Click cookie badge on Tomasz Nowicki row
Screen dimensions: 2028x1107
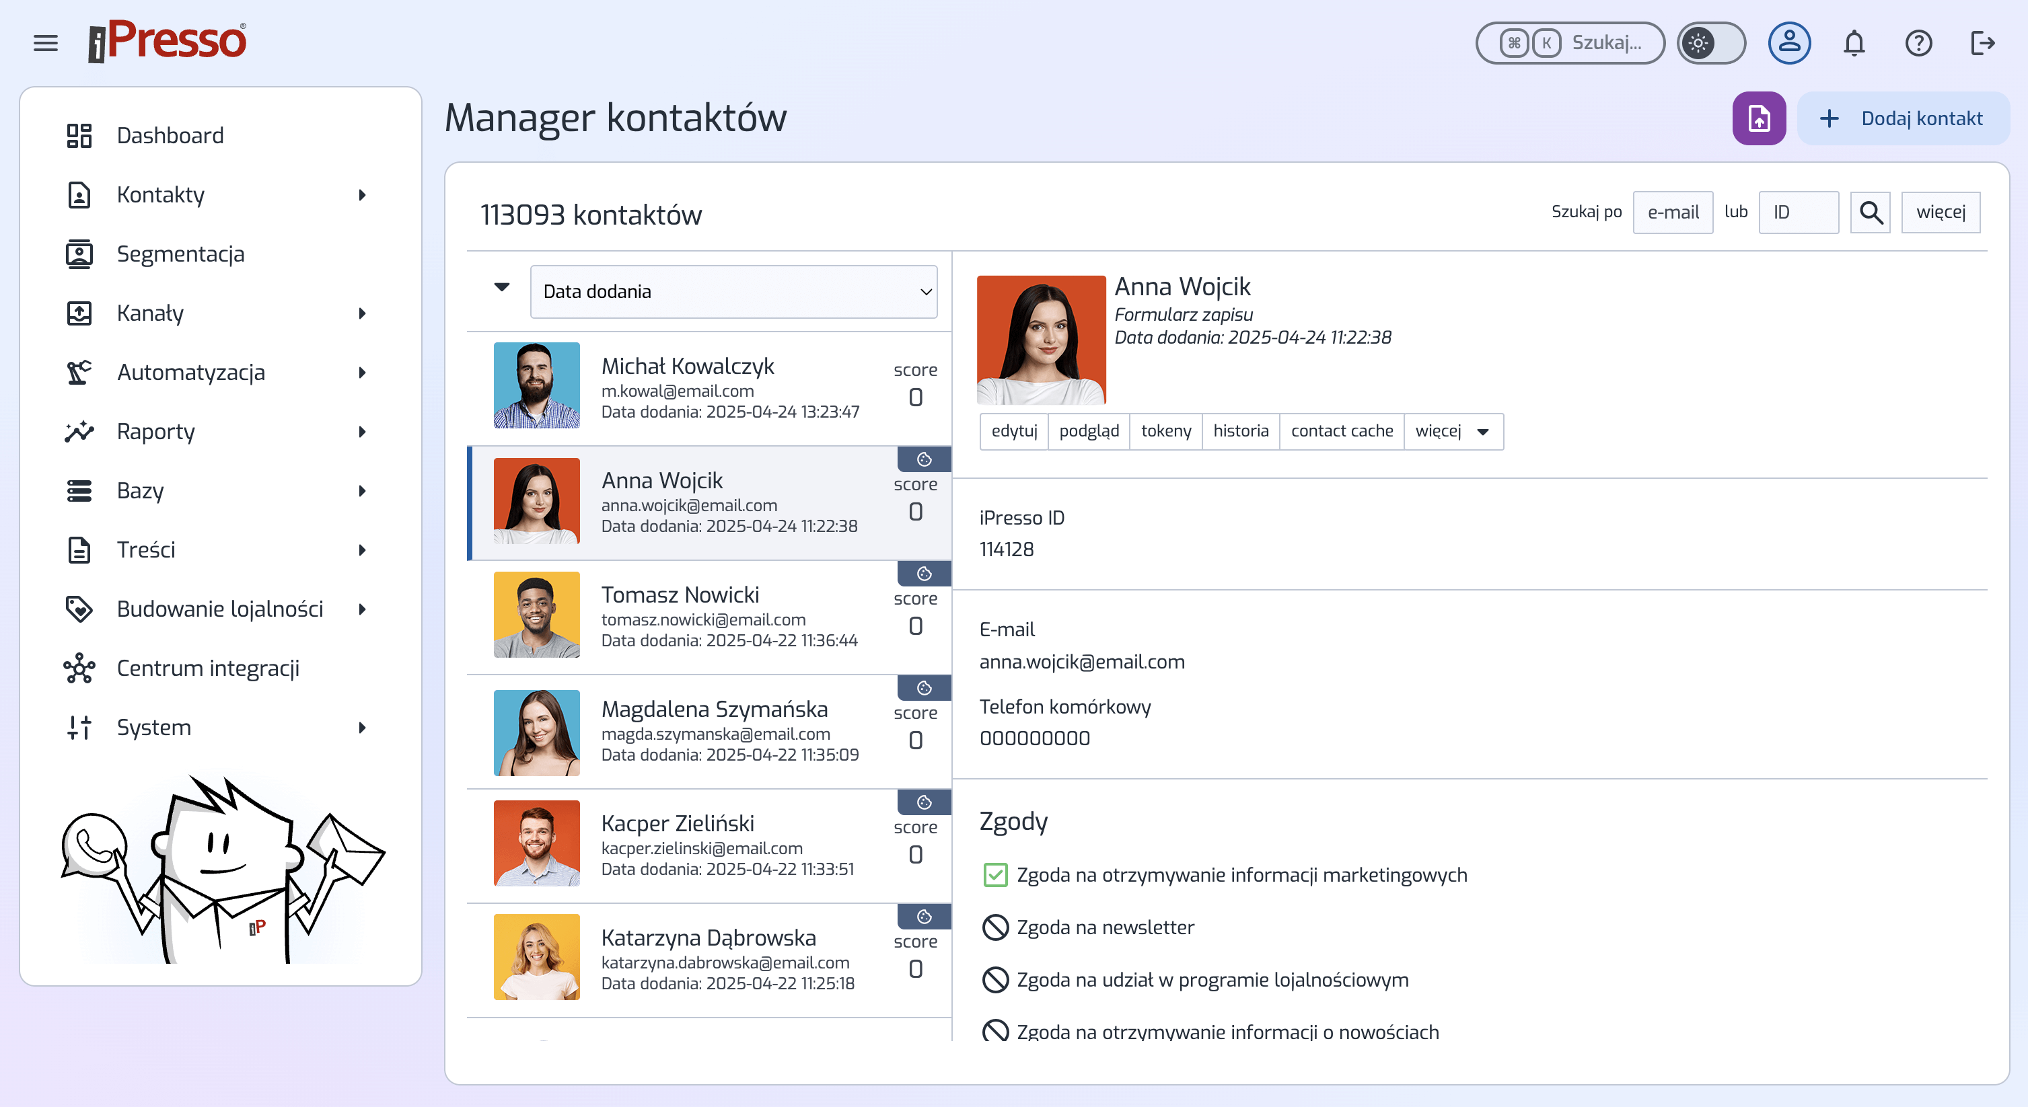tap(923, 574)
